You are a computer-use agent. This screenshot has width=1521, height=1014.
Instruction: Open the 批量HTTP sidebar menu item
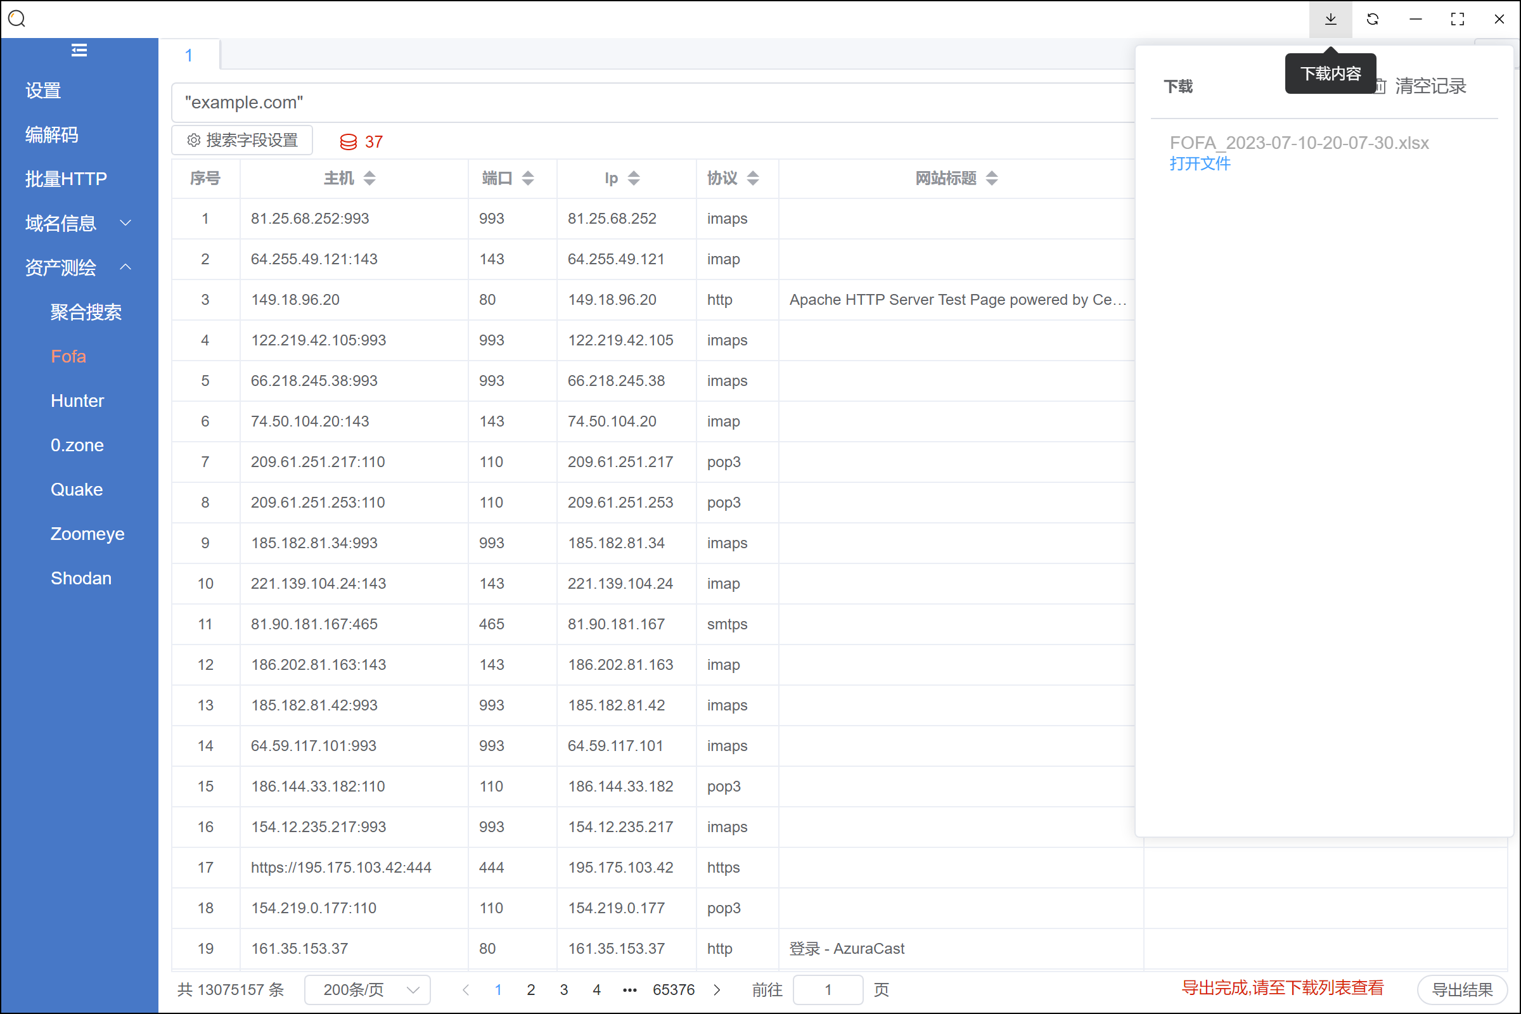click(65, 179)
